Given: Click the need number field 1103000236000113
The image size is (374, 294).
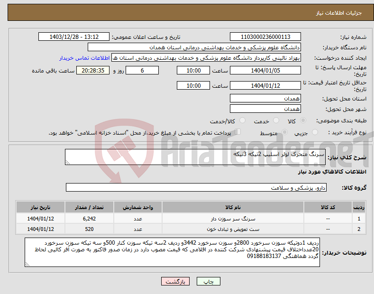Looking at the screenshot, I should (x=265, y=37).
